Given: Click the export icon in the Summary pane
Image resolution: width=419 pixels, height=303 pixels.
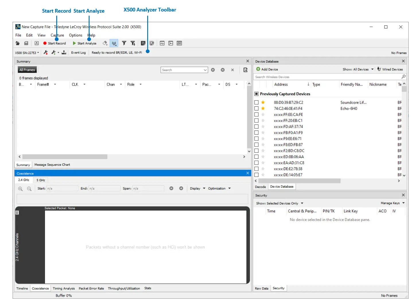Looking at the screenshot, I should (245, 70).
